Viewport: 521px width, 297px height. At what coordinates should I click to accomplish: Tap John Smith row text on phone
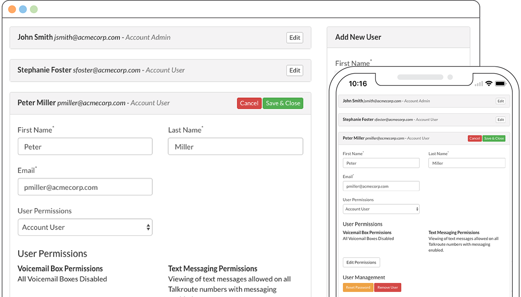click(x=386, y=101)
